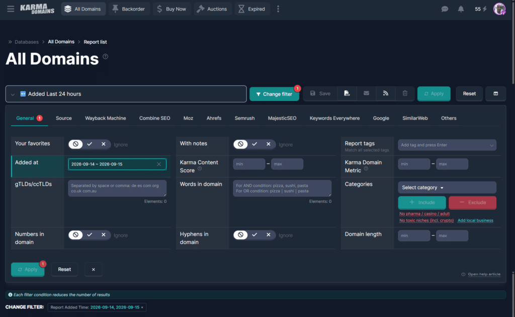
Task: Click the Change filter button
Action: click(274, 94)
